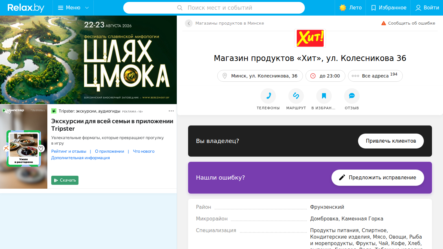Image resolution: width=443 pixels, height=249 pixels.
Task: Open the Маршрут route icon
Action: (296, 96)
